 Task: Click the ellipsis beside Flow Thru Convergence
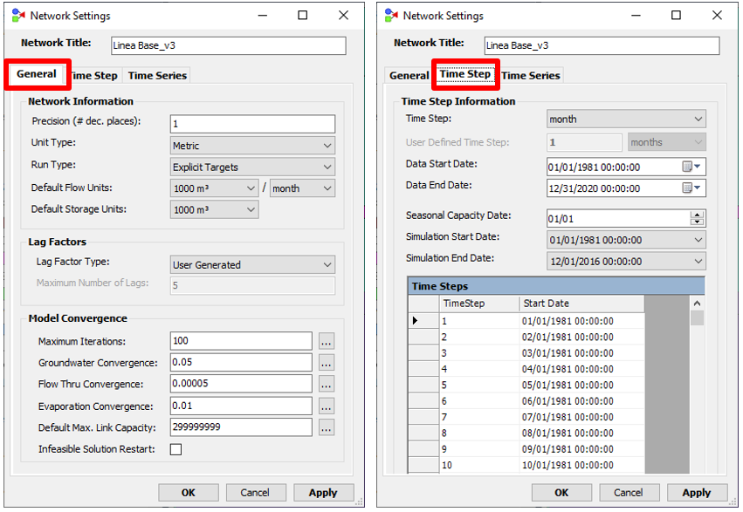click(326, 384)
